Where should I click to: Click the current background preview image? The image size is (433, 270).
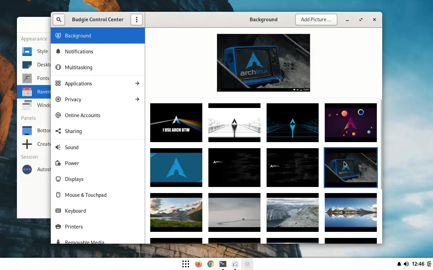[x=264, y=63]
